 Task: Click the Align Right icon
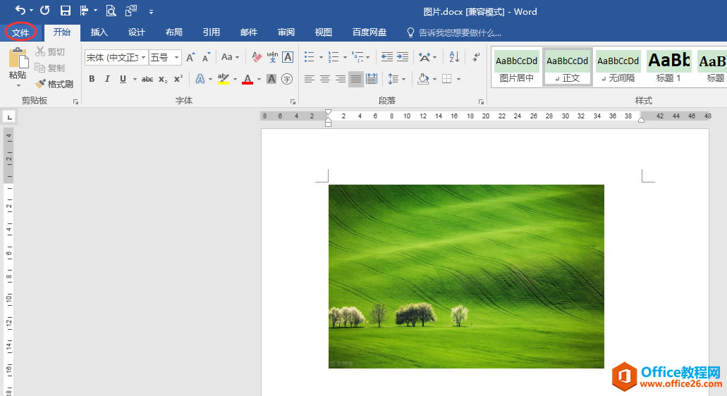point(341,79)
